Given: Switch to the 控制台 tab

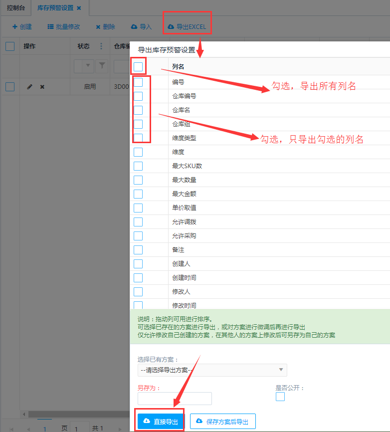Looking at the screenshot, I should pos(15,8).
